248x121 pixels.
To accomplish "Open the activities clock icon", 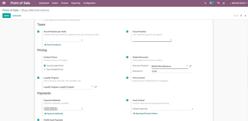I will tap(211, 3).
